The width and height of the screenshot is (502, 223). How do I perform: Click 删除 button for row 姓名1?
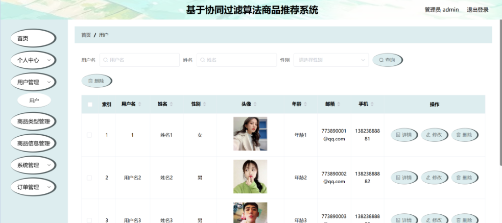(x=465, y=135)
